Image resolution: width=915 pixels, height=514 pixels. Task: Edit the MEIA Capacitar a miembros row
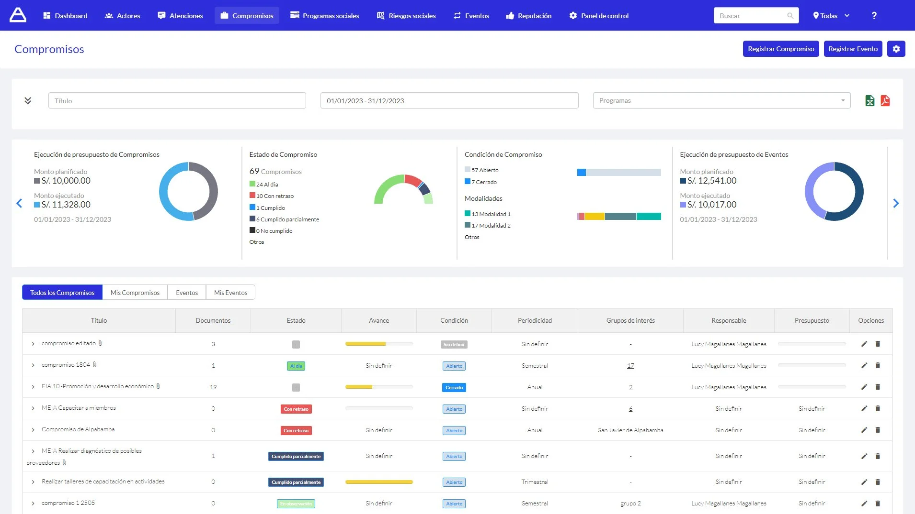click(864, 408)
